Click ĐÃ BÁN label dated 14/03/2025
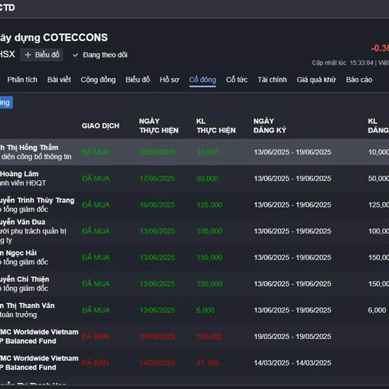This screenshot has height=389, width=389. coord(95,362)
